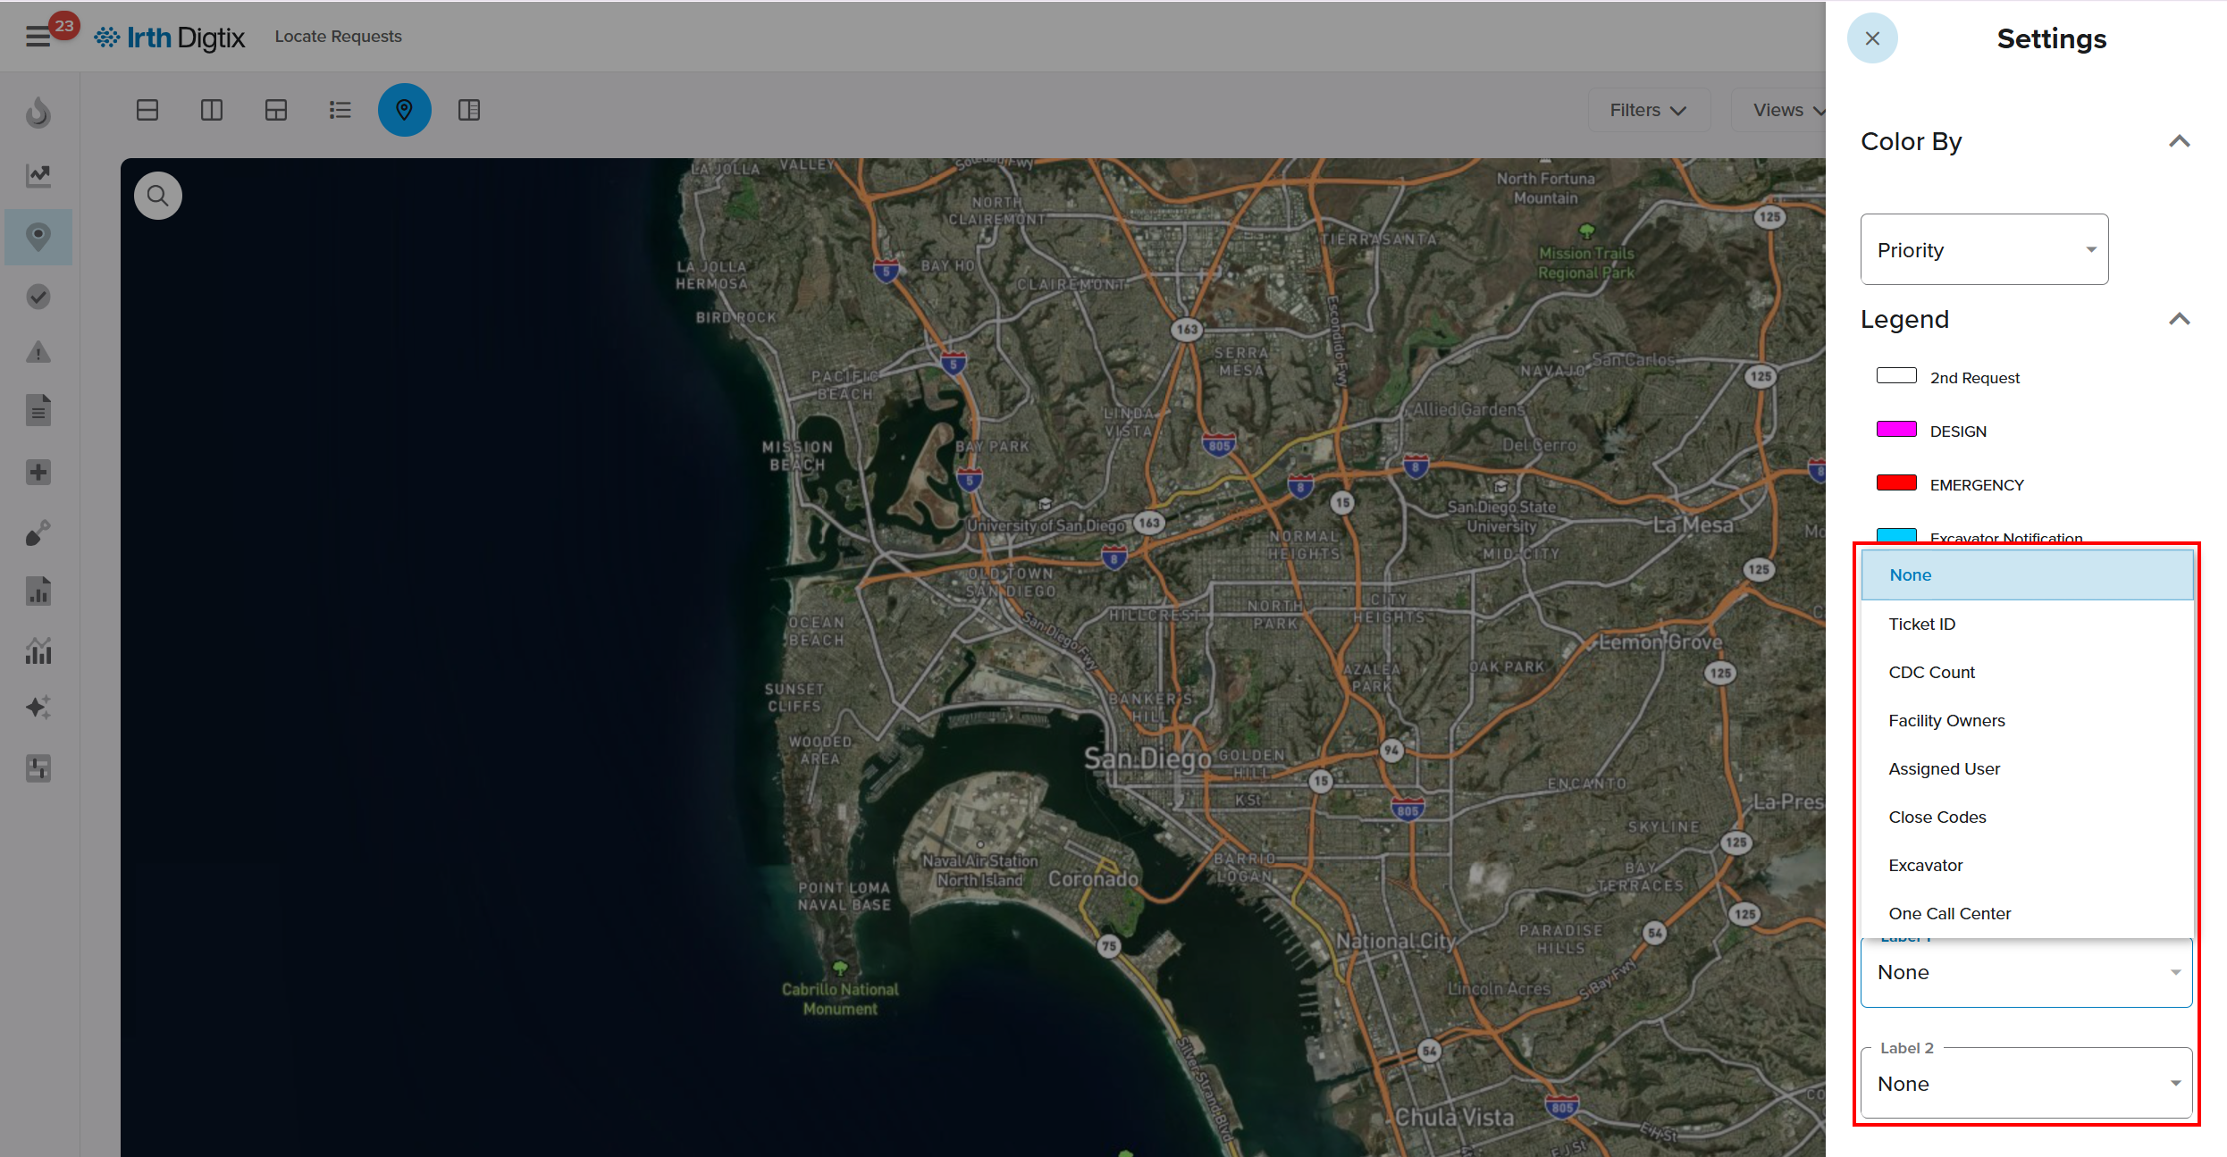Viewport: 2227px width, 1157px height.
Task: Collapse the Legend section
Action: [x=2179, y=319]
